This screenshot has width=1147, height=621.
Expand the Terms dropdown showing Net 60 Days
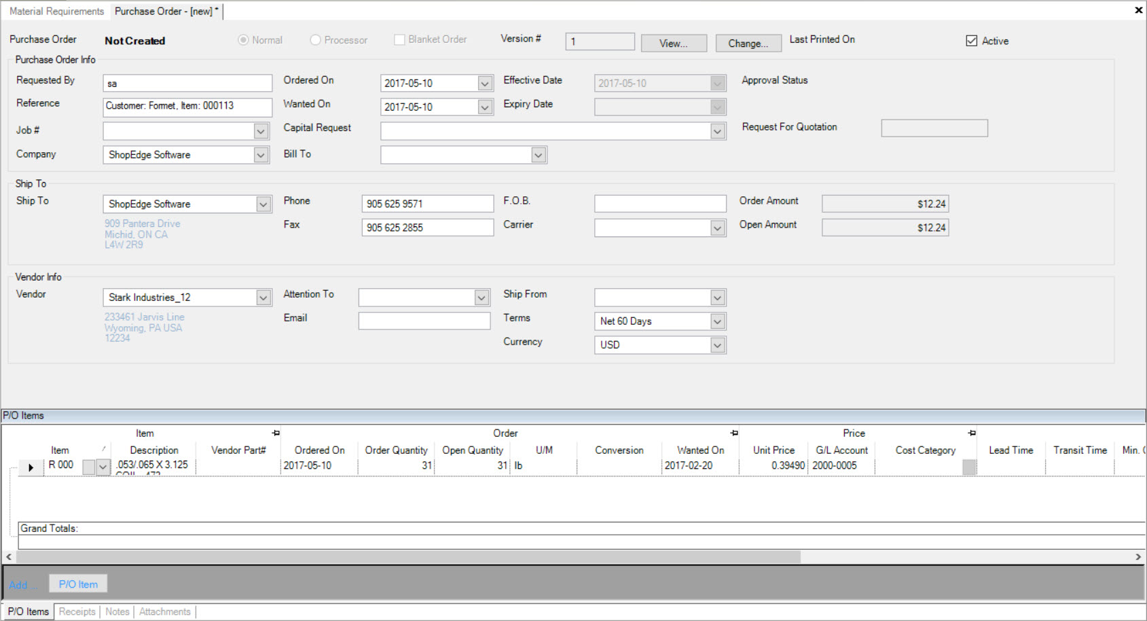pos(717,321)
